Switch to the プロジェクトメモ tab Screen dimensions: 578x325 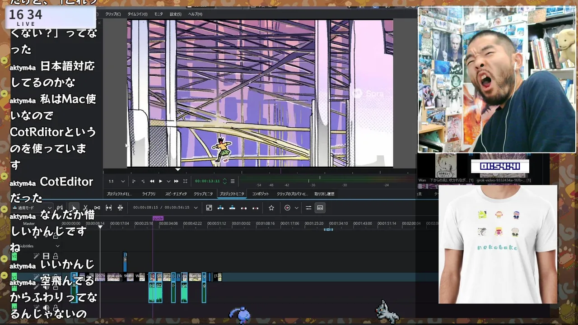coord(119,194)
